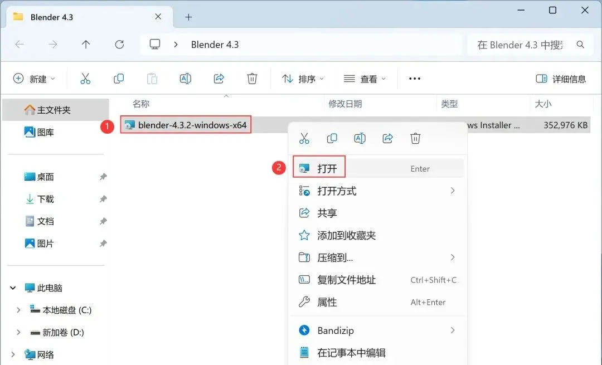602x365 pixels.
Task: Unpin 文档 from quick access
Action: click(x=103, y=221)
